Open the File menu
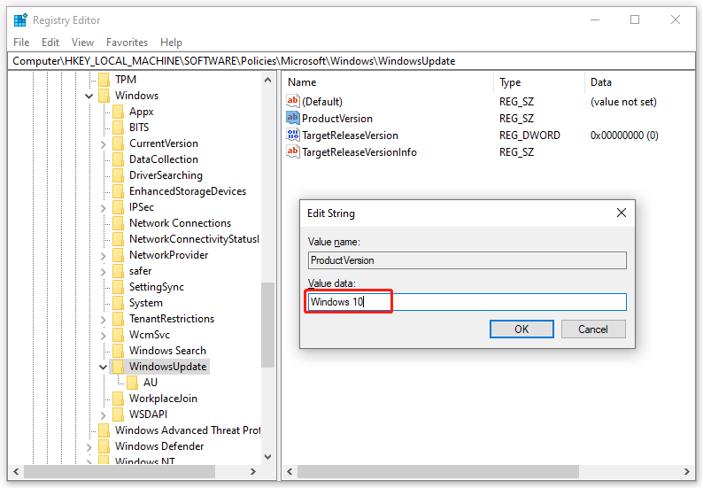The width and height of the screenshot is (703, 488). click(x=21, y=43)
